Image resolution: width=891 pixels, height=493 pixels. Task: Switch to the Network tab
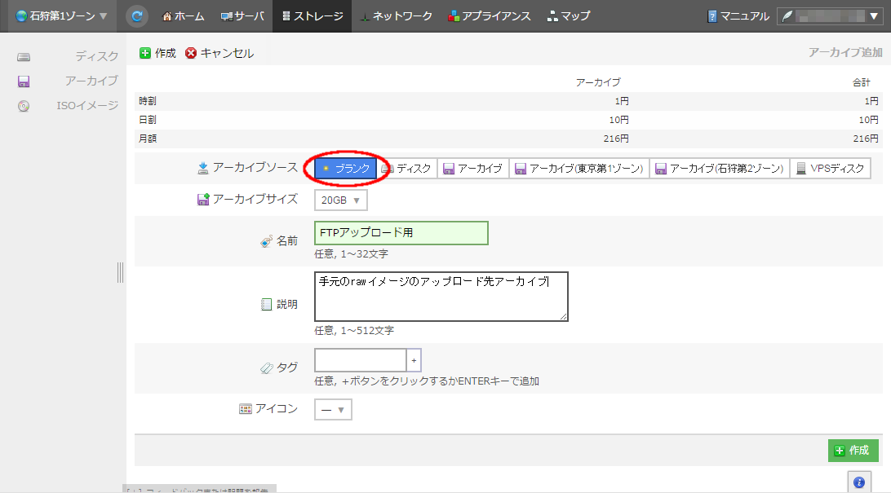[396, 15]
